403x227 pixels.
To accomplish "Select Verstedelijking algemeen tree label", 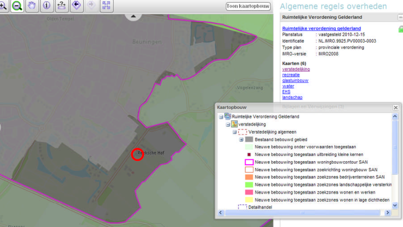I will click(272, 132).
